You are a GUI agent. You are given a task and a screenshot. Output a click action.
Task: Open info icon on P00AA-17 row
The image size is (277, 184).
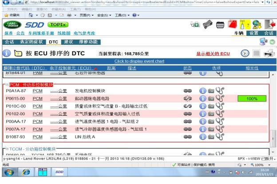[202, 121]
